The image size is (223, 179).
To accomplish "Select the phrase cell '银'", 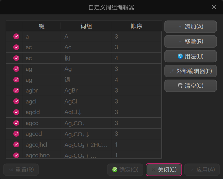I will point(86,80).
